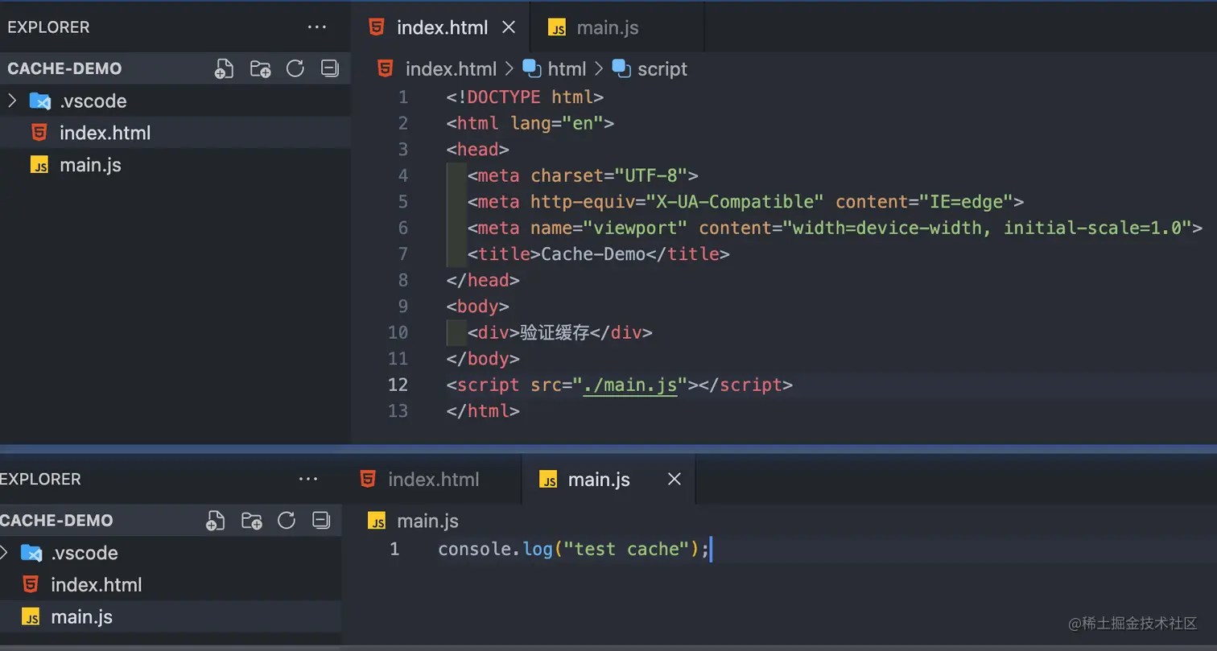Select the index.html tab in top editor
Screen dimensions: 1217x651
tap(441, 27)
